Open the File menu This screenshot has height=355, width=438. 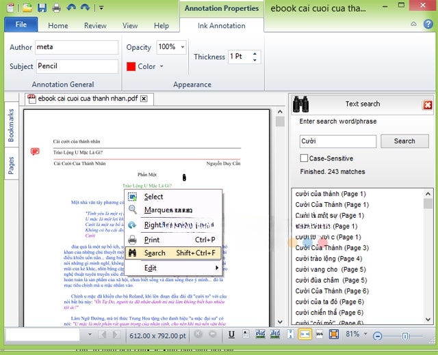[21, 25]
